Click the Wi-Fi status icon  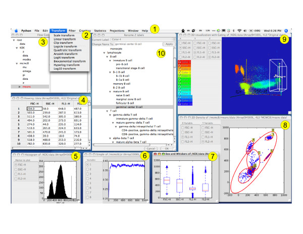point(239,31)
